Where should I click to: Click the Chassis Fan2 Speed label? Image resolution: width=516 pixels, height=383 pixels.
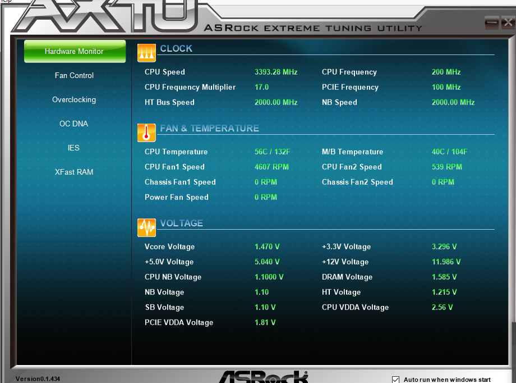357,182
